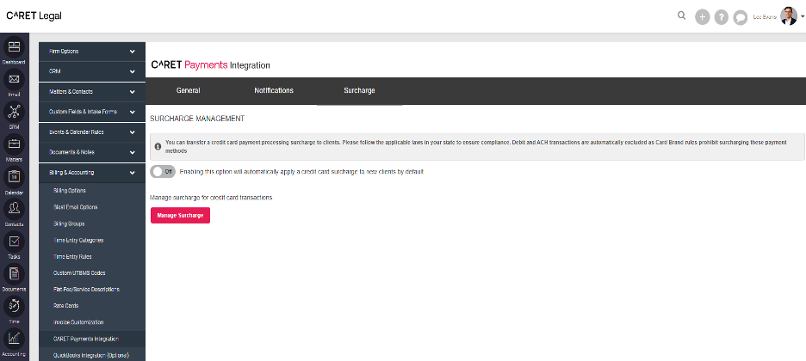The width and height of the screenshot is (806, 361).
Task: Click the plus quick-add icon
Action: coord(702,17)
